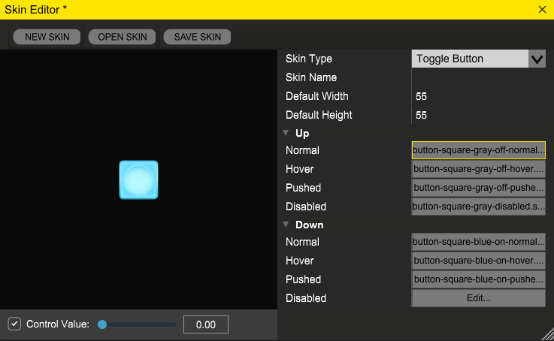Open a skin with OPEN SKIN
Image resolution: width=554 pixels, height=341 pixels.
tap(123, 37)
